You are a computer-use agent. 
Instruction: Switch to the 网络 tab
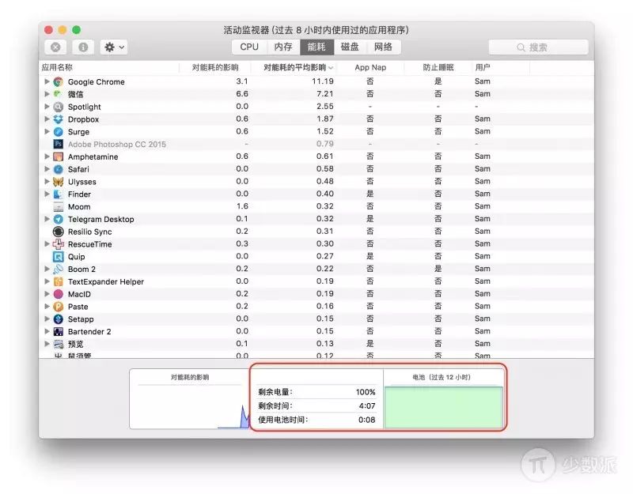[383, 47]
